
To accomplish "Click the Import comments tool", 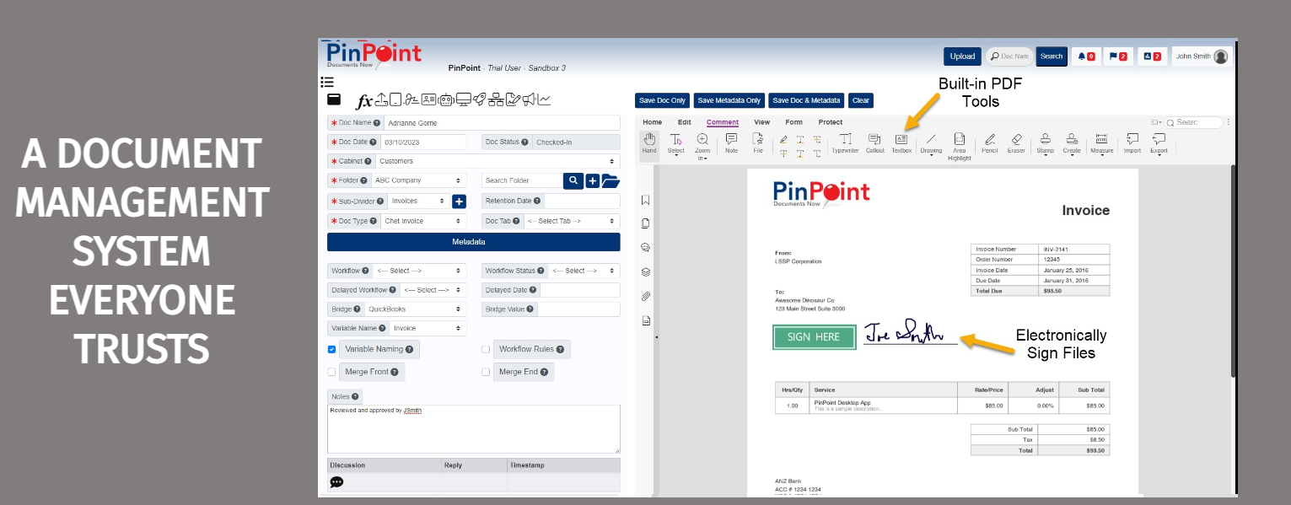I will point(1132,142).
